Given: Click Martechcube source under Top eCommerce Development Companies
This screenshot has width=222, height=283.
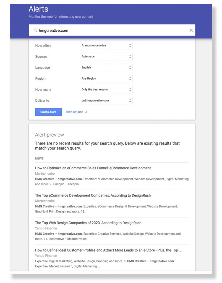Looking at the screenshot, I should click(45, 201).
